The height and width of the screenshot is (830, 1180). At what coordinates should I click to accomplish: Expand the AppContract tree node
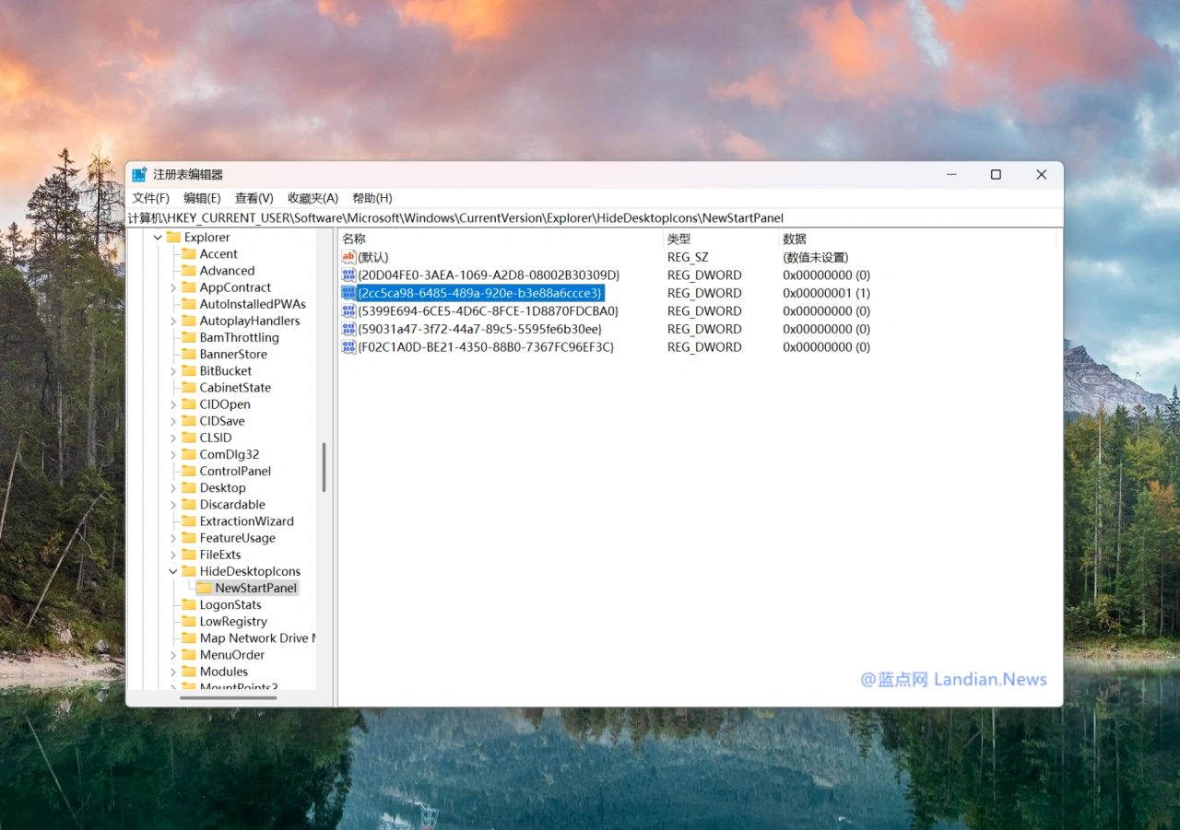173,287
